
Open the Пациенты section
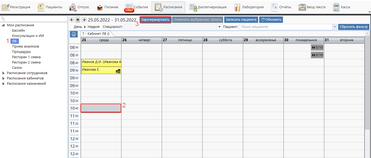point(50,7)
